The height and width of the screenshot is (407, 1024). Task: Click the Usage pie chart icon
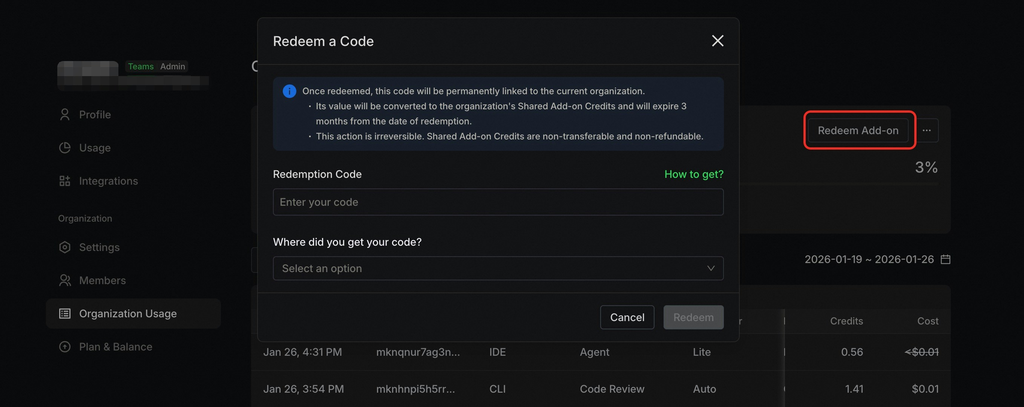[65, 148]
